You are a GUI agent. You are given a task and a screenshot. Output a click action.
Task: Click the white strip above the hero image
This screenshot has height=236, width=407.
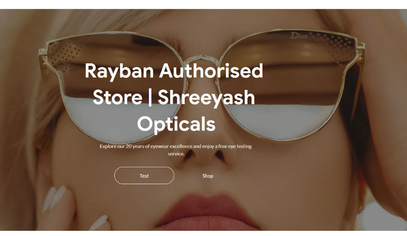coord(203,4)
